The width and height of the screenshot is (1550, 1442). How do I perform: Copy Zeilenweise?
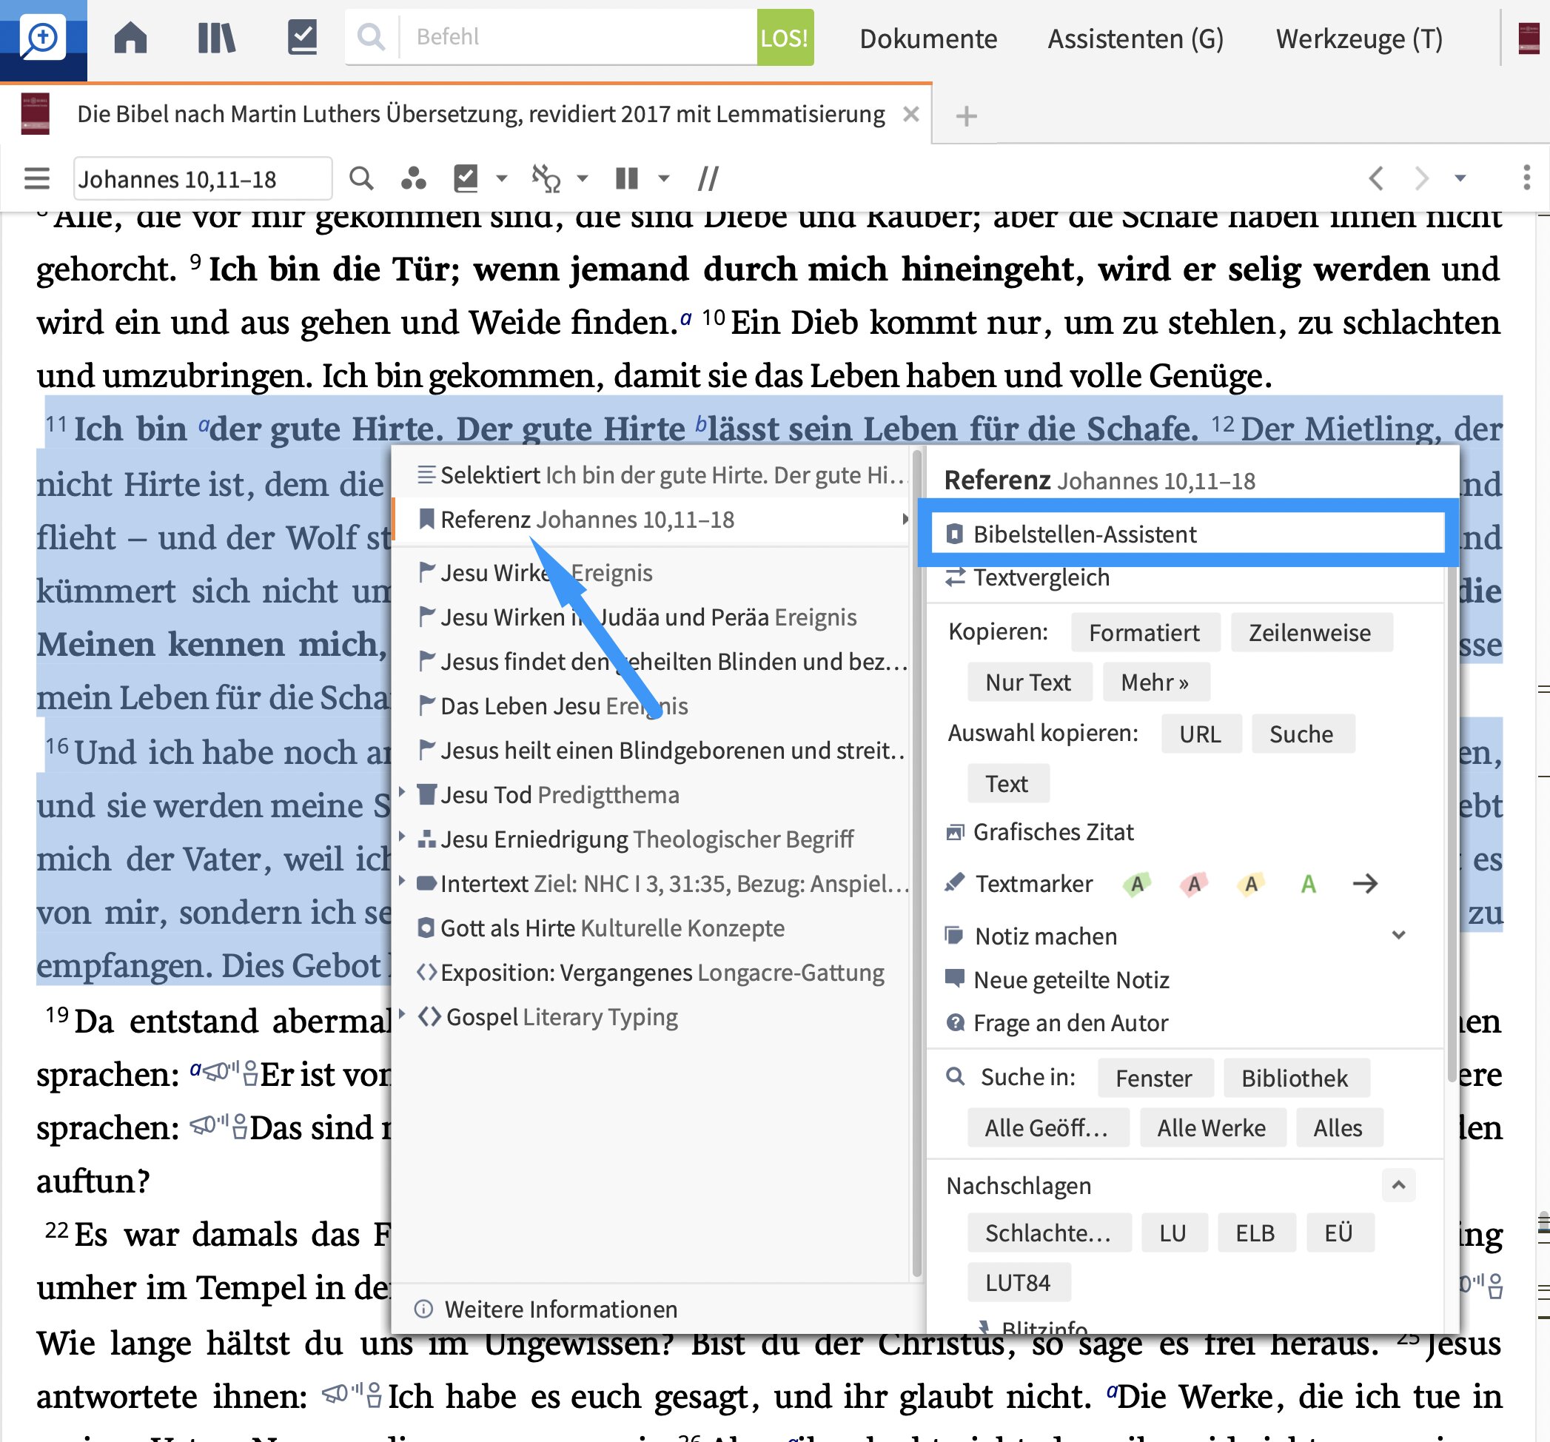pos(1310,632)
